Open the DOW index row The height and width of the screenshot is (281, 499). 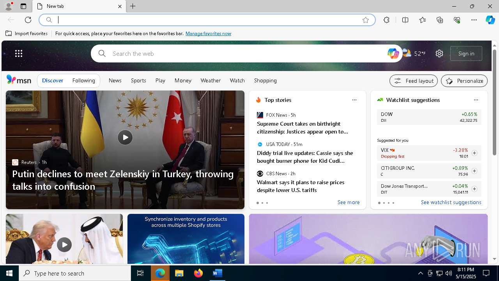click(x=429, y=117)
